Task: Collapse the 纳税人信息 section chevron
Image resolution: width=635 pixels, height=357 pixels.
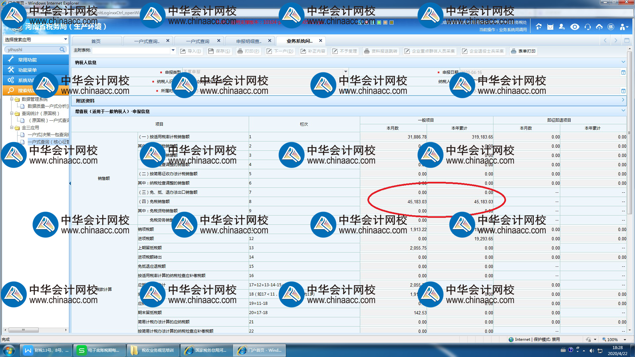Action: click(x=623, y=62)
